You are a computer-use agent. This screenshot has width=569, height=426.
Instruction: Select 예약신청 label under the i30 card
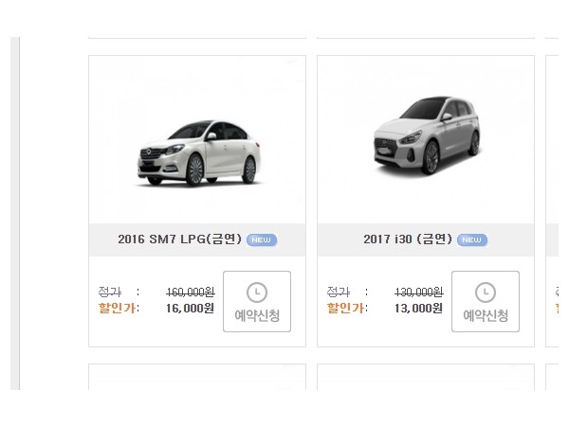[x=486, y=315]
